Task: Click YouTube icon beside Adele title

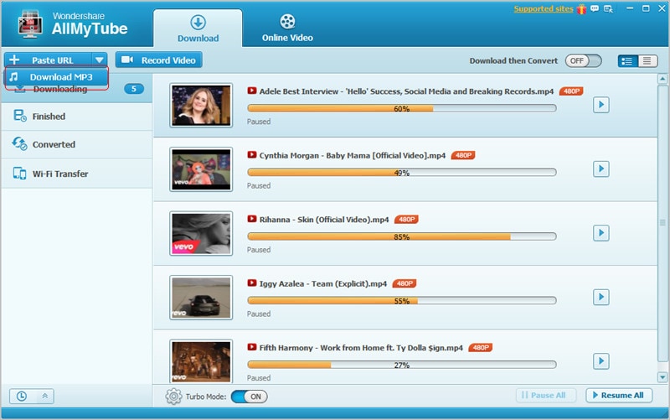Action: (x=252, y=91)
